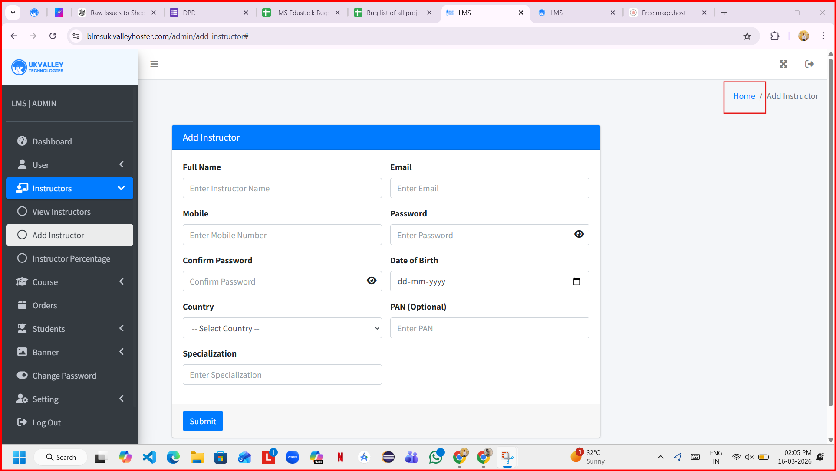Image resolution: width=836 pixels, height=471 pixels.
Task: Open the browser extensions puzzle icon
Action: click(x=775, y=36)
